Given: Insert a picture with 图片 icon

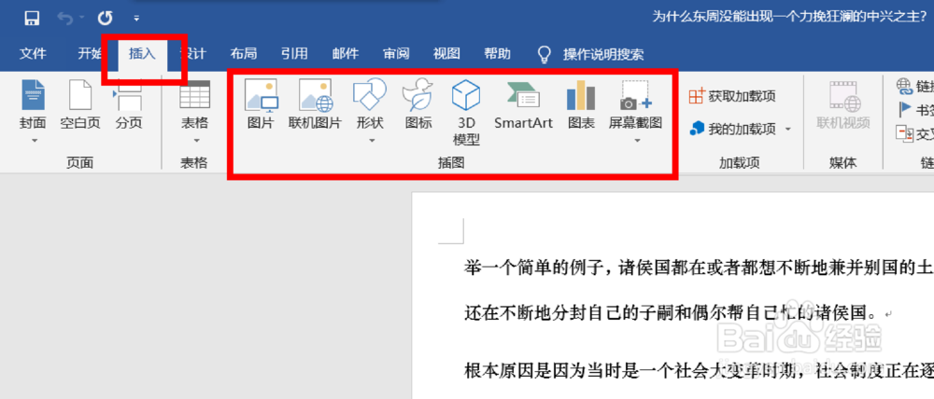Looking at the screenshot, I should [x=261, y=96].
